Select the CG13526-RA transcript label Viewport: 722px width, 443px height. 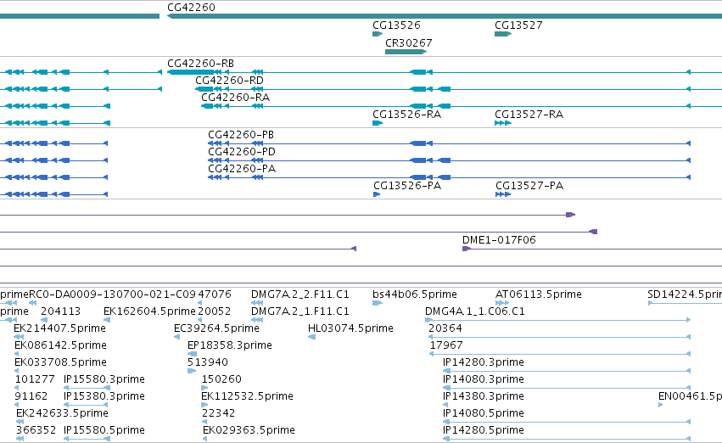point(406,115)
